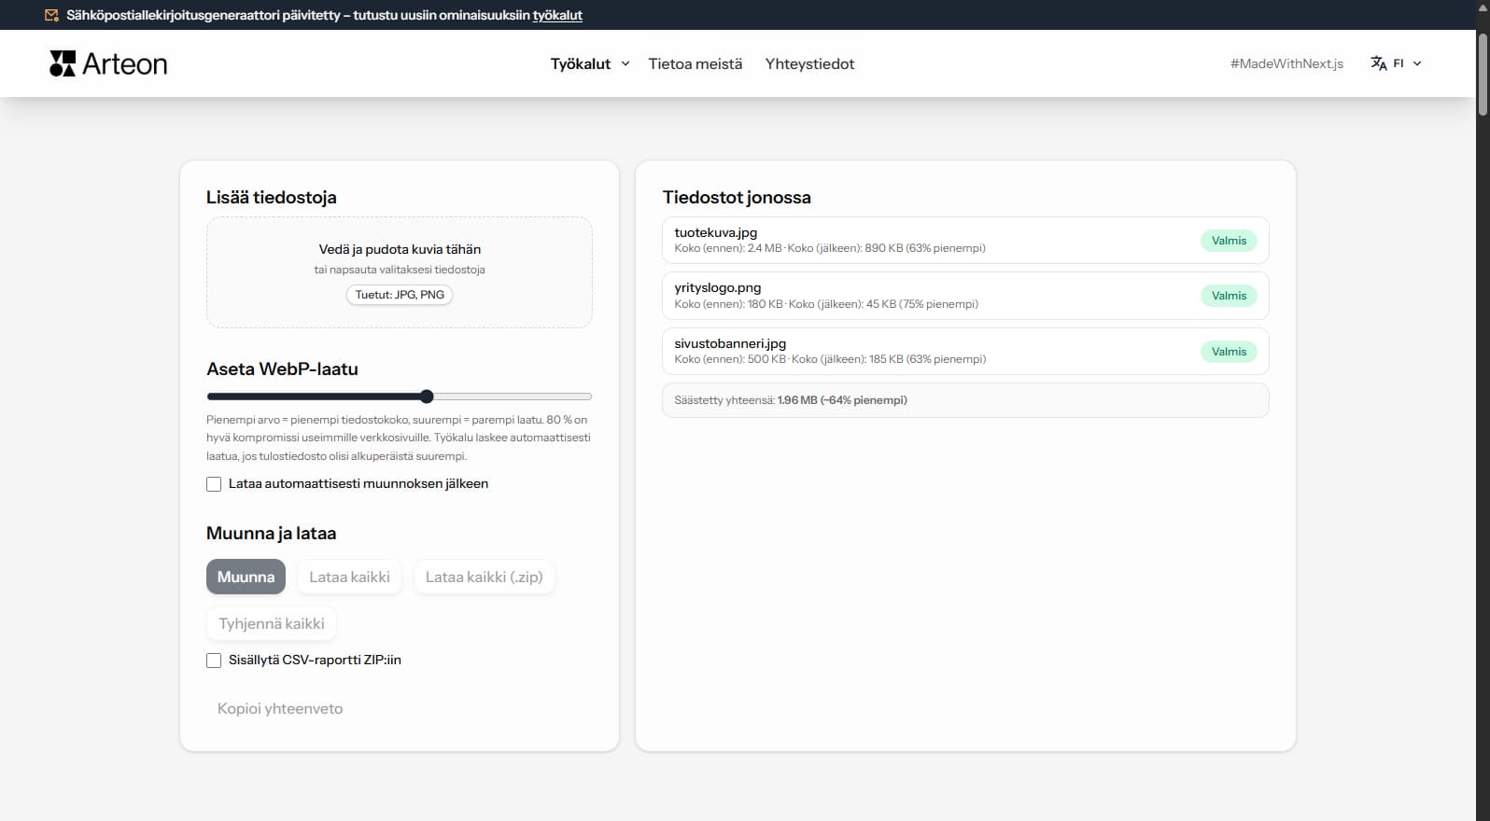Click Kopioi yhteenveto button

pos(280,708)
